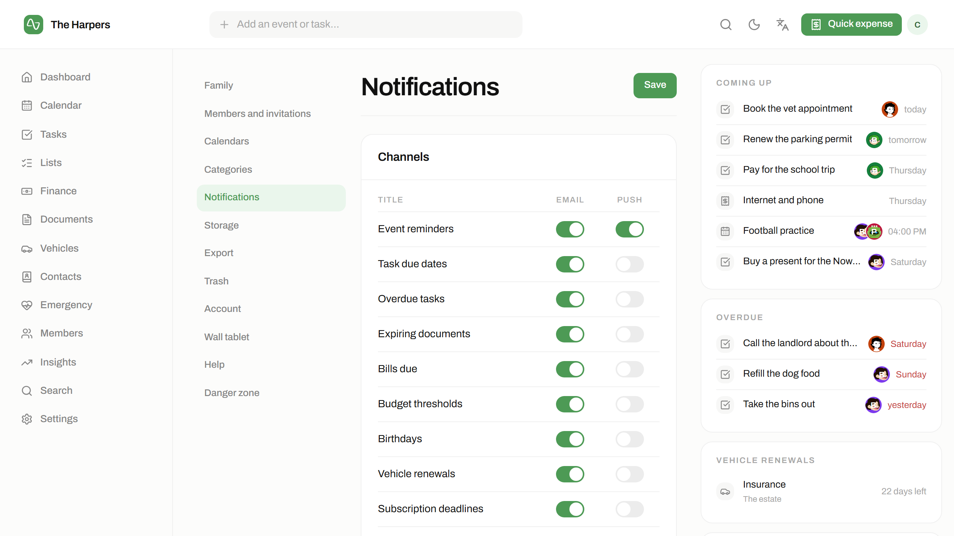
Task: Turn off email for Overdue tasks
Action: click(570, 299)
